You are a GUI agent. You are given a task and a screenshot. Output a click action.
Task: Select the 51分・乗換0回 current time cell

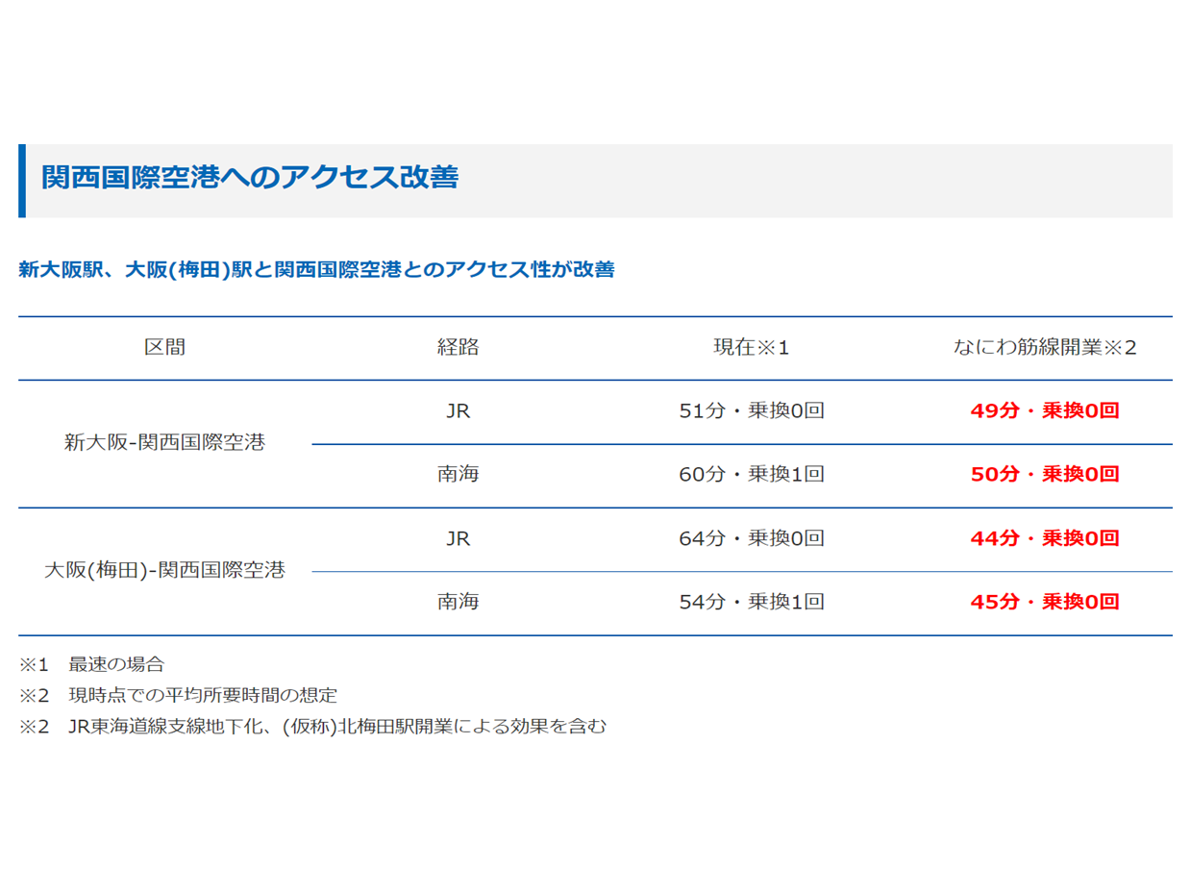click(x=751, y=411)
